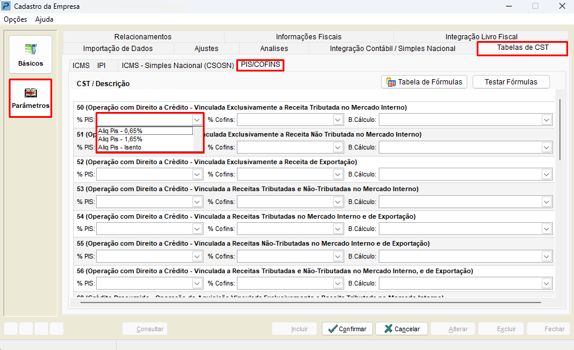Open Tabela de Fórmulas
Viewport: 574px width, 350px height.
(424, 82)
